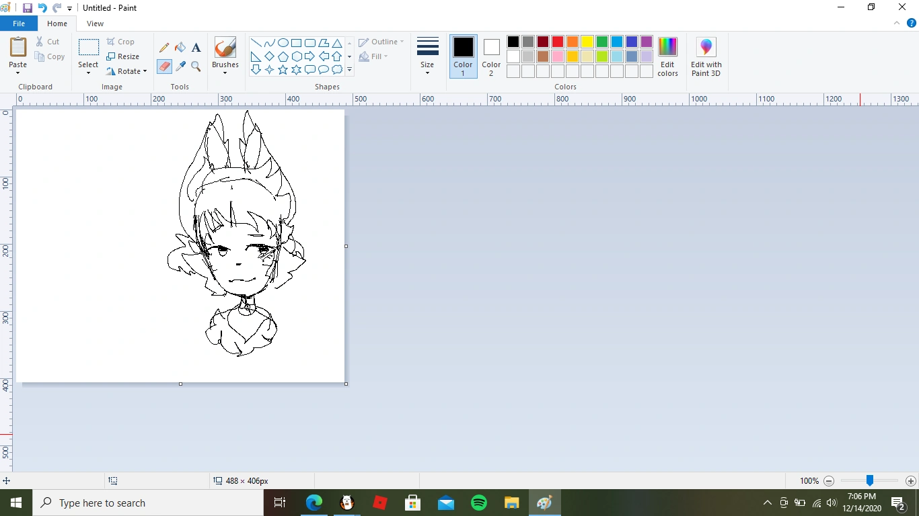Select the red color swatch

tap(557, 41)
